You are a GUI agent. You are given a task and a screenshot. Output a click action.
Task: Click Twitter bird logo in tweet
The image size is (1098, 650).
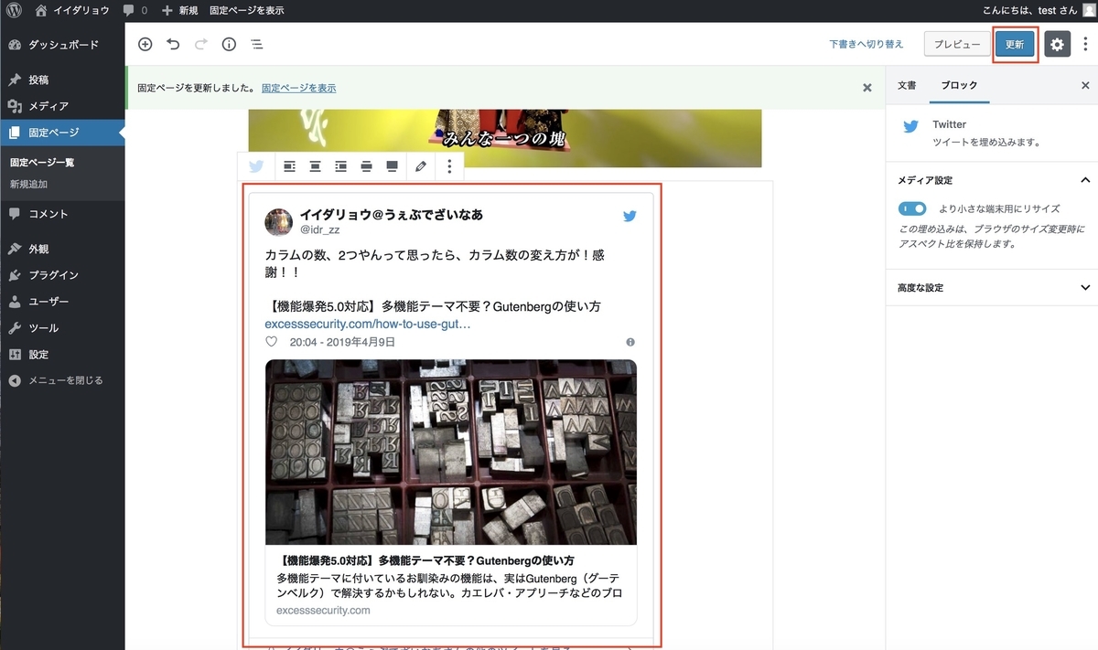(x=630, y=216)
